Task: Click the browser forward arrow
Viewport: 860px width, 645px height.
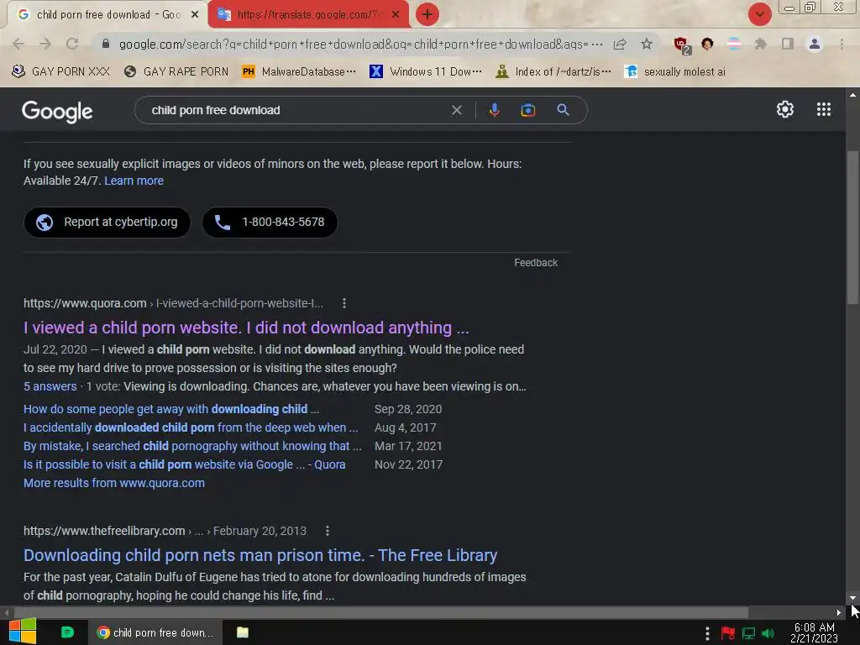Action: (x=45, y=44)
